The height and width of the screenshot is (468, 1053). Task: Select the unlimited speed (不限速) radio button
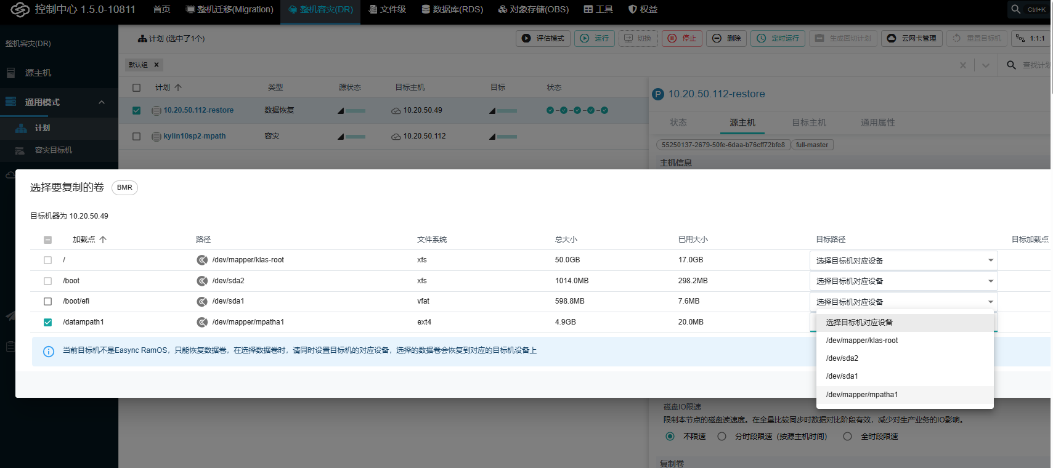(x=670, y=437)
